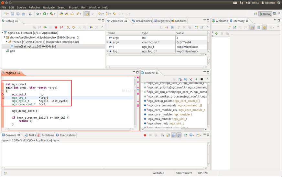Screen dimensions: 282x177
Task: Click the sound volume indicator
Action: pos(248,3)
